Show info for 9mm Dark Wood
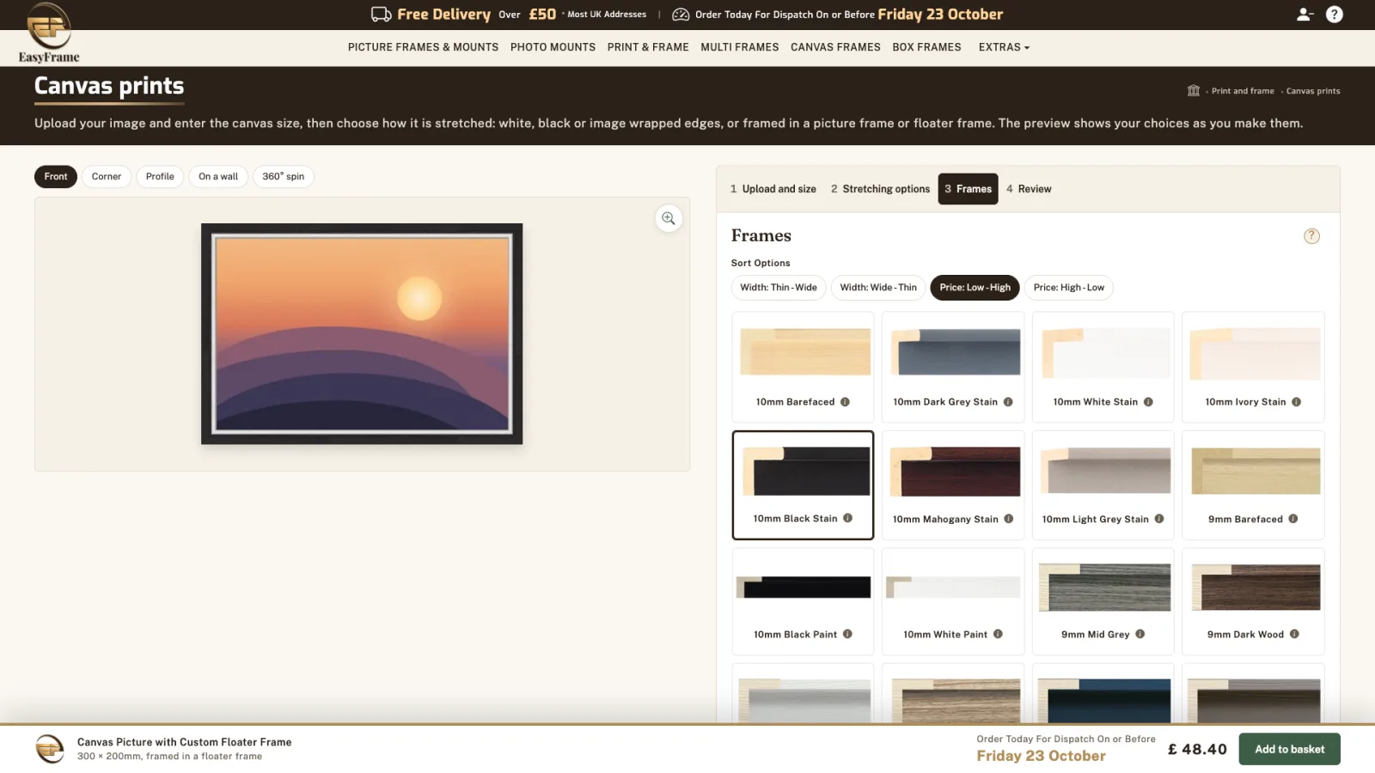 [x=1294, y=635]
